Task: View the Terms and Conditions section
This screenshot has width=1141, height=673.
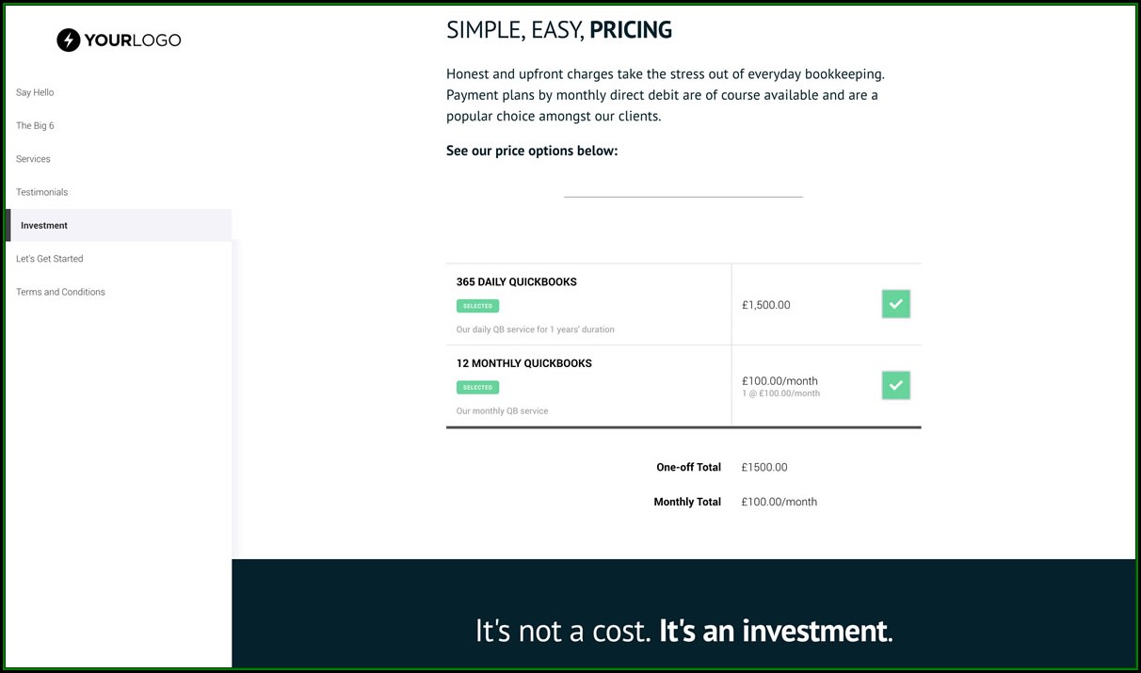Action: tap(60, 292)
